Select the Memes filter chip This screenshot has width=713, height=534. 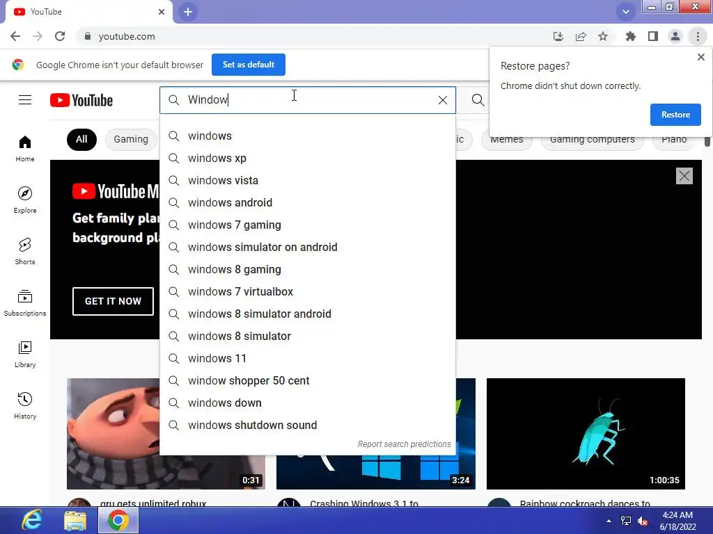coord(507,140)
